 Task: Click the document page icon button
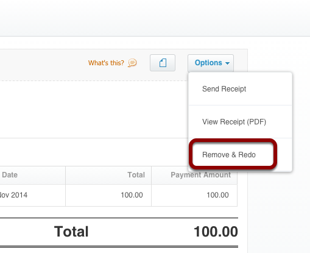point(163,63)
